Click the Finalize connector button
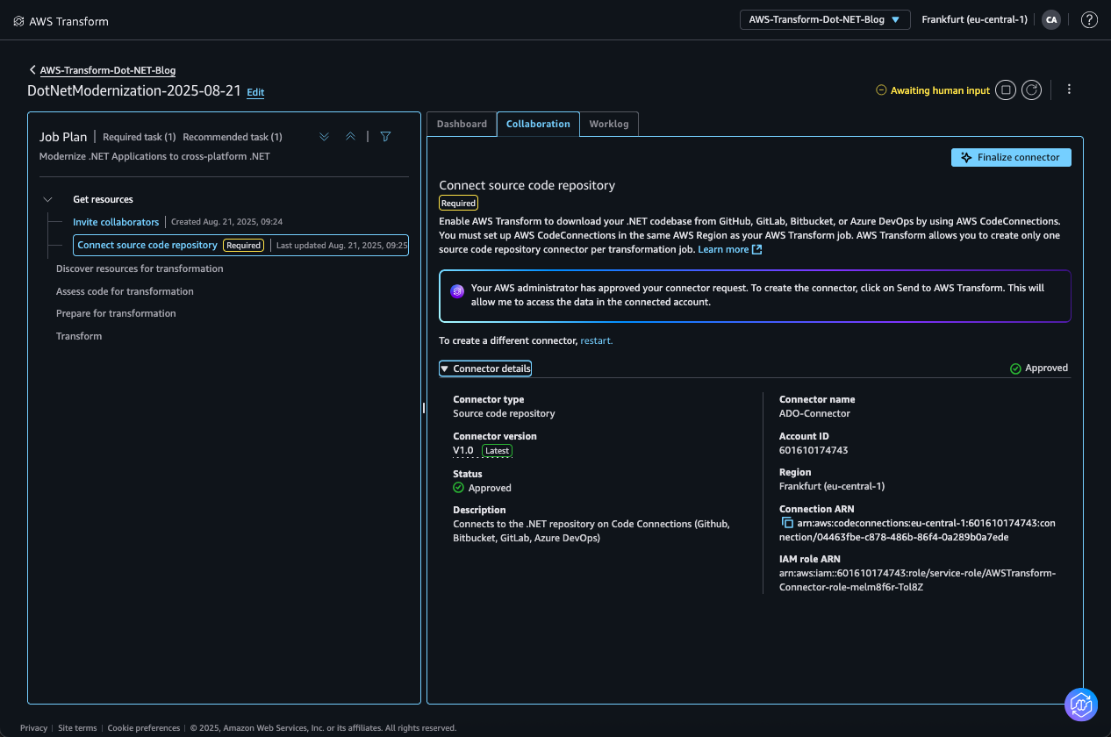The image size is (1111, 737). [1011, 157]
